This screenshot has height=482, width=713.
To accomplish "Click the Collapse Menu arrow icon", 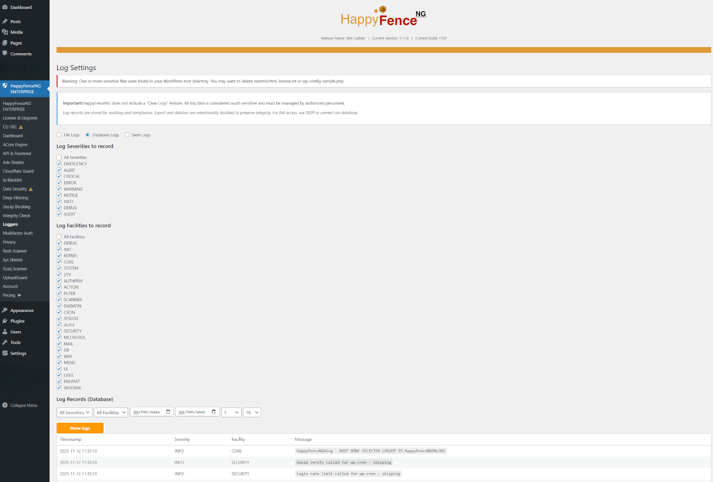I will point(5,405).
